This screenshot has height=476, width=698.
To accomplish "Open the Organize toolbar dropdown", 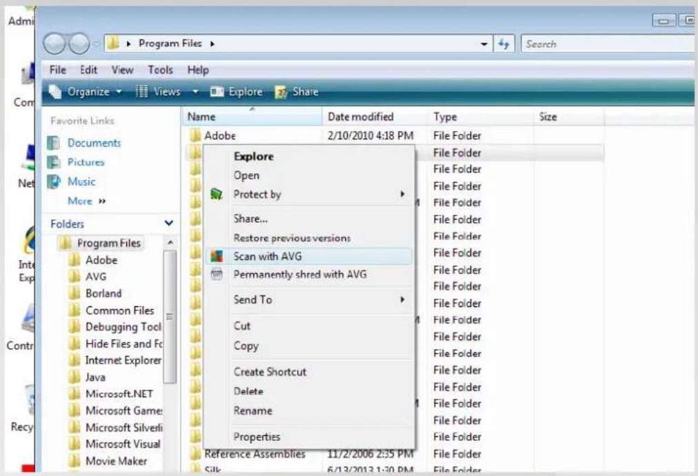I will pos(85,92).
